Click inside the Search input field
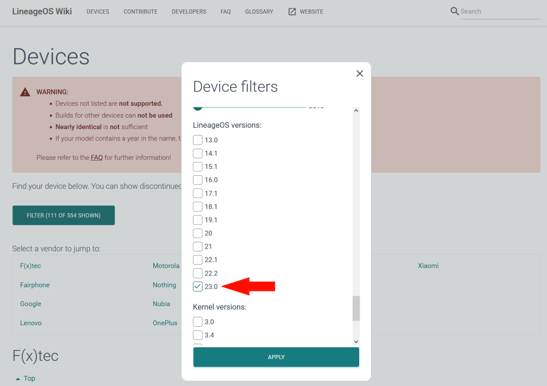Screen dimensions: 547x386 [x=497, y=11]
